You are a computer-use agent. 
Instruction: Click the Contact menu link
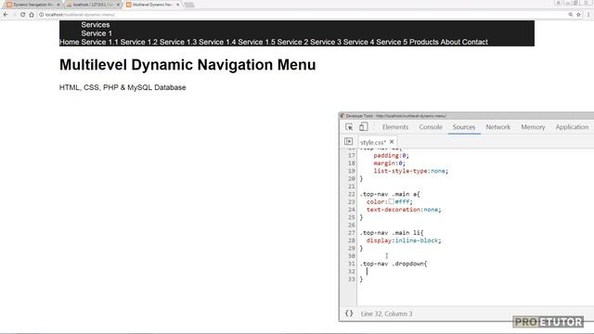tap(475, 42)
